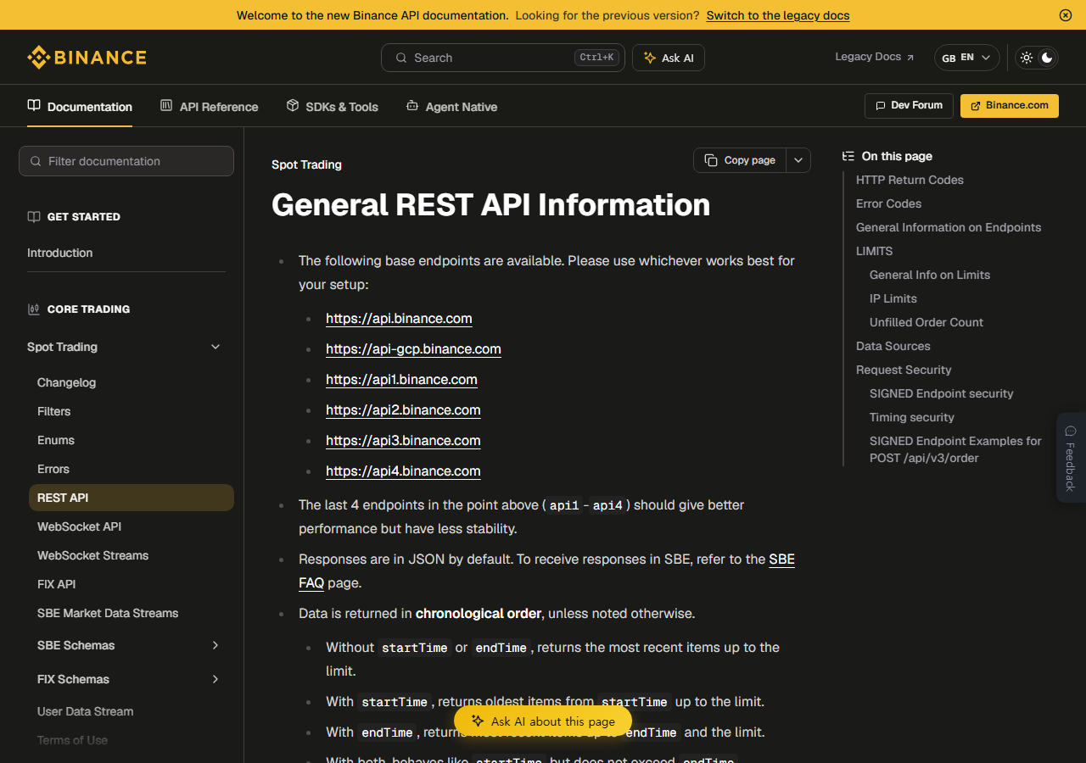Open https://api4.binance.com link
1086x763 pixels.
tap(403, 471)
